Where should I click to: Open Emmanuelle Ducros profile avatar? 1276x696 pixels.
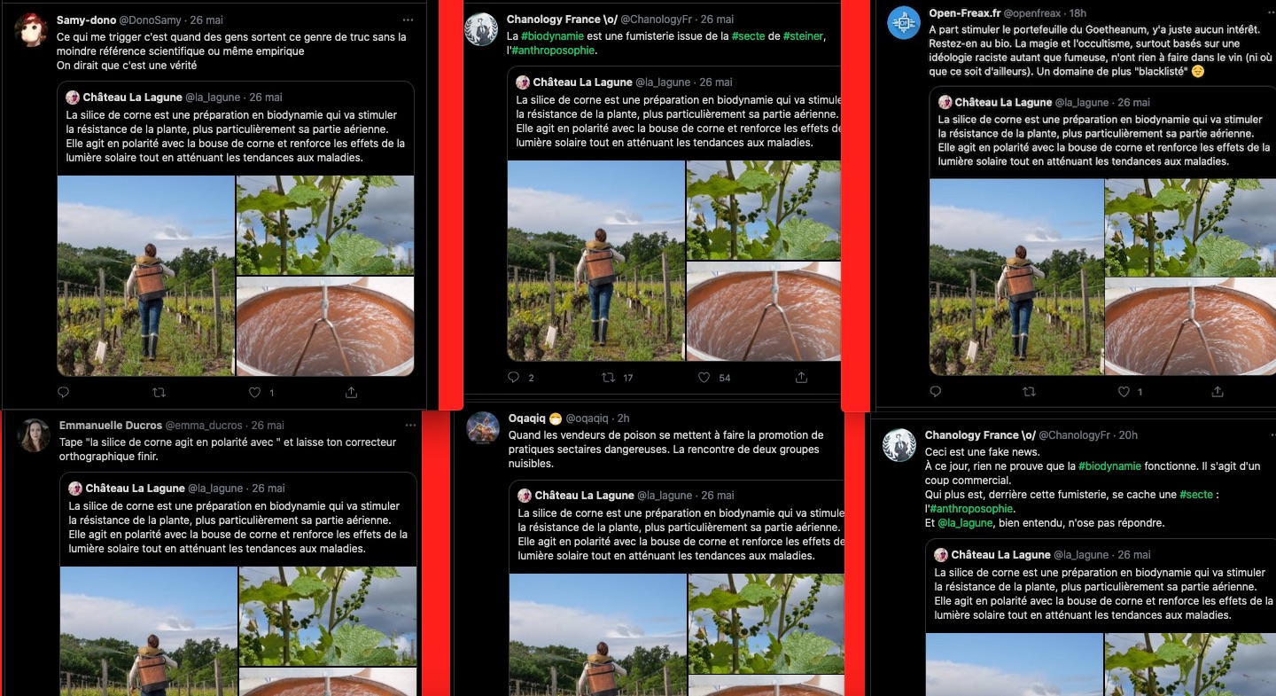tap(34, 435)
